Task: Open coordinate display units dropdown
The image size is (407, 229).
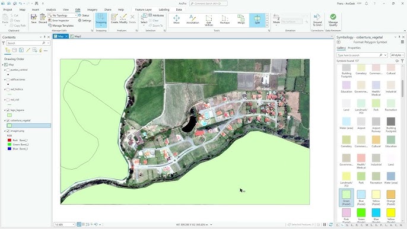Action: pos(211,225)
